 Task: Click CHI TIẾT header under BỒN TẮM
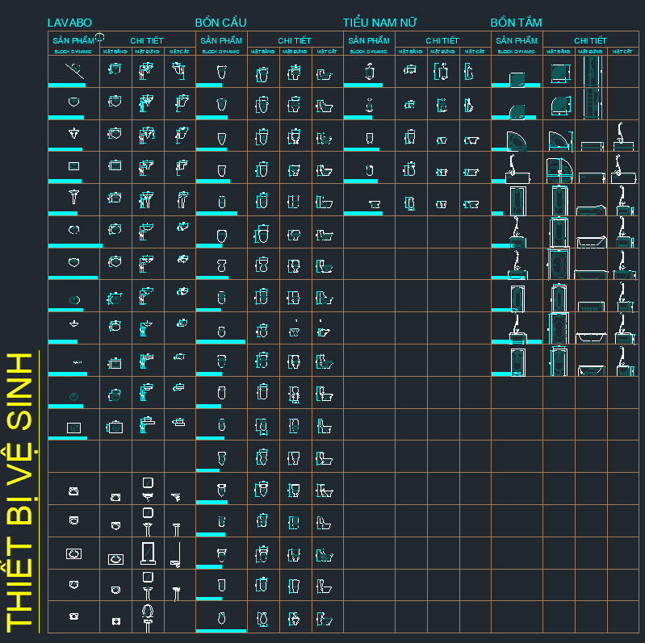click(590, 40)
